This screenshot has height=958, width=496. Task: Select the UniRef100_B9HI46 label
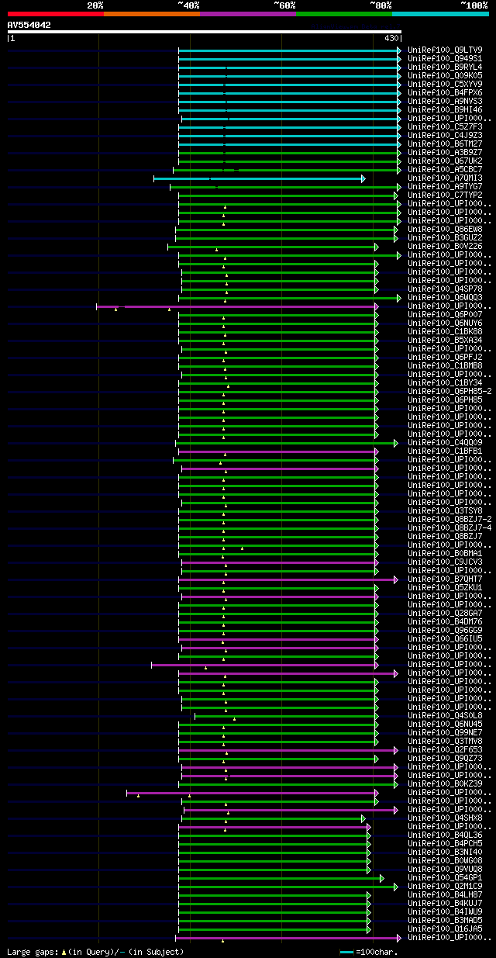tap(445, 109)
